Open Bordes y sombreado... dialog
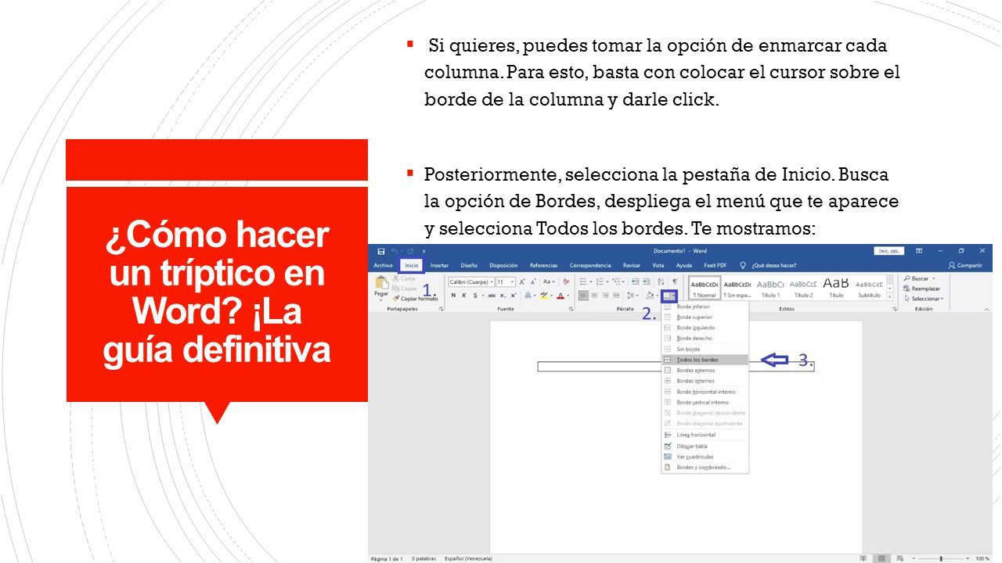The width and height of the screenshot is (1002, 563). tap(705, 468)
